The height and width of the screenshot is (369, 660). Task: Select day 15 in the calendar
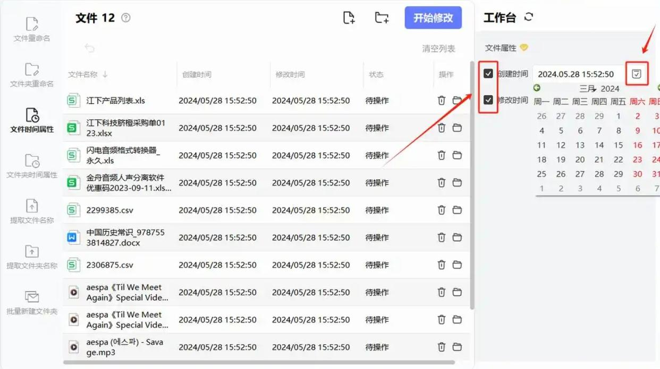coord(619,145)
